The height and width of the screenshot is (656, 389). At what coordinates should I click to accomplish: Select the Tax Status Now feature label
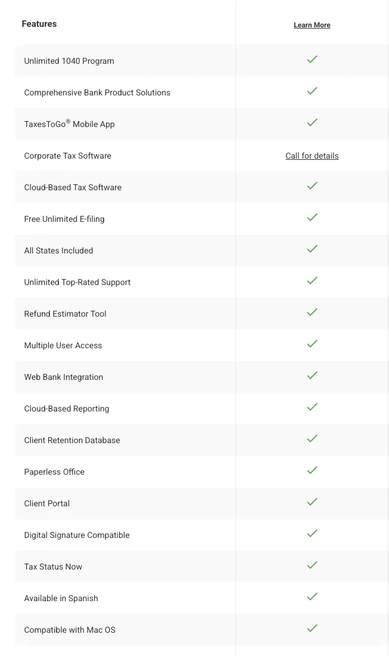click(x=53, y=567)
